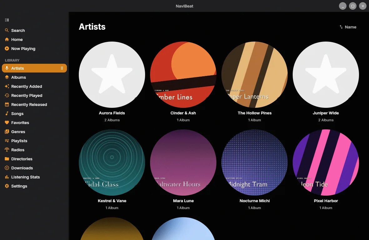This screenshot has height=240, width=369.
Task: Minimize the NaviBeat window
Action: point(343,6)
